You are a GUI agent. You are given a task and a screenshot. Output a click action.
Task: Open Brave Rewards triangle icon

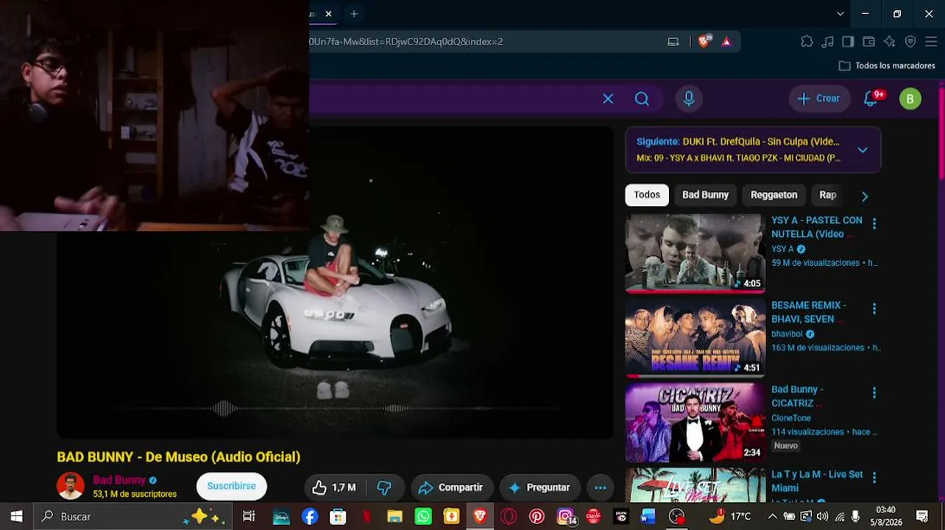pyautogui.click(x=726, y=41)
